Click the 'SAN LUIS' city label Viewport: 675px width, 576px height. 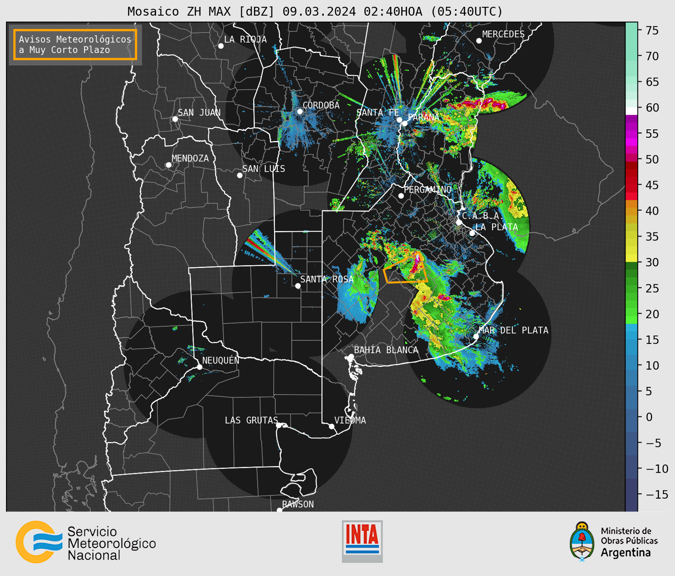264,169
